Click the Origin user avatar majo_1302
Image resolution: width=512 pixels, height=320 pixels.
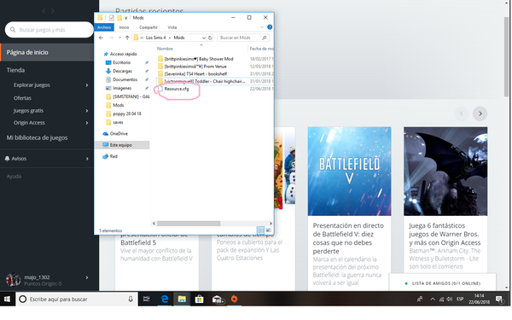coord(14,280)
